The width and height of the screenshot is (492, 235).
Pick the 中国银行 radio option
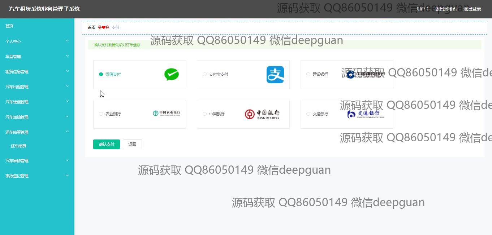point(204,114)
